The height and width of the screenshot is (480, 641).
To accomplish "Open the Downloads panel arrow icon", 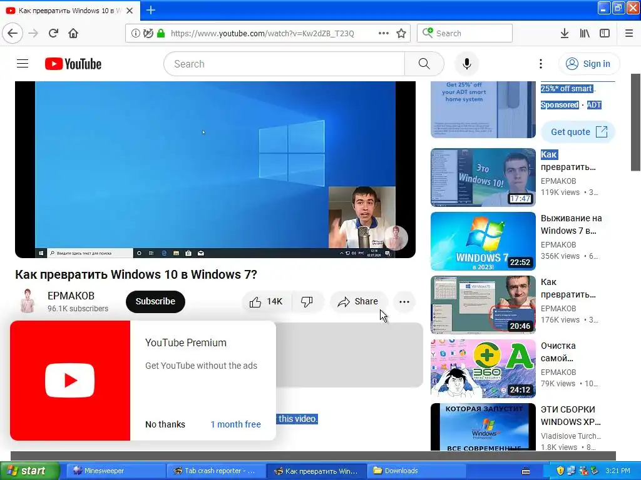I will pyautogui.click(x=564, y=33).
